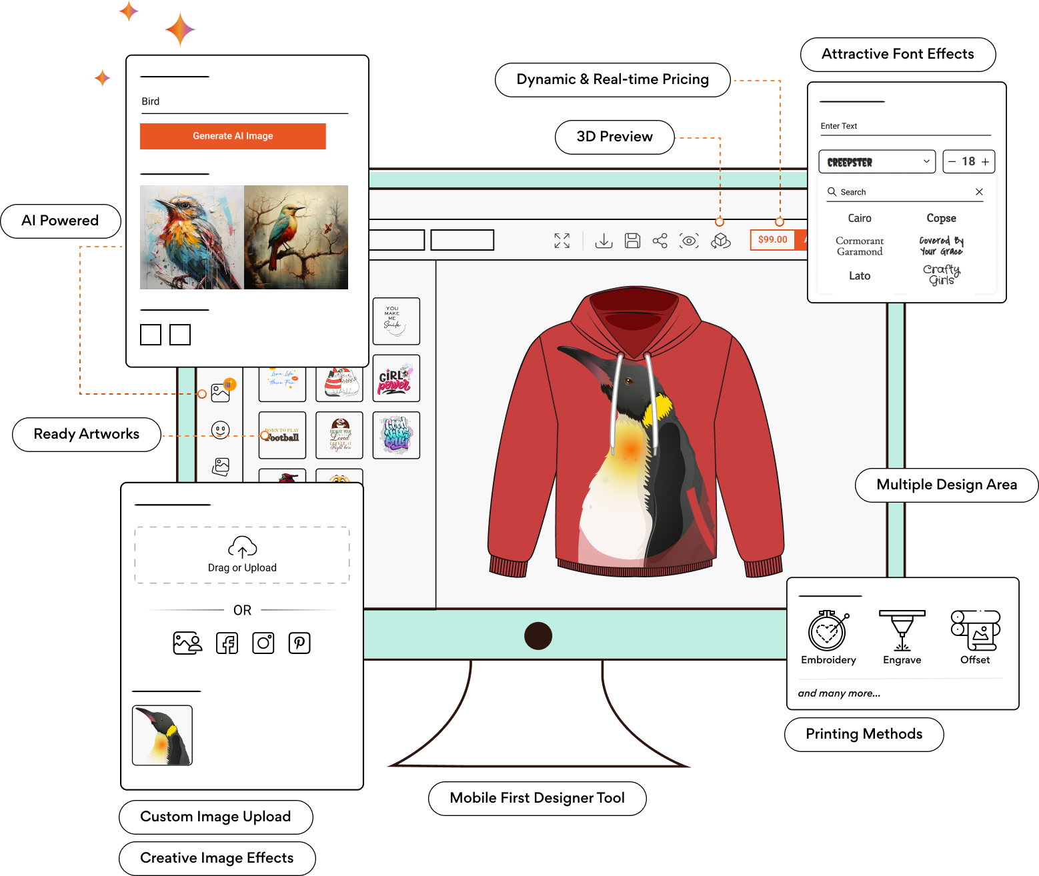The width and height of the screenshot is (1039, 876).
Task: Click the fullscreen expand icon
Action: point(562,241)
